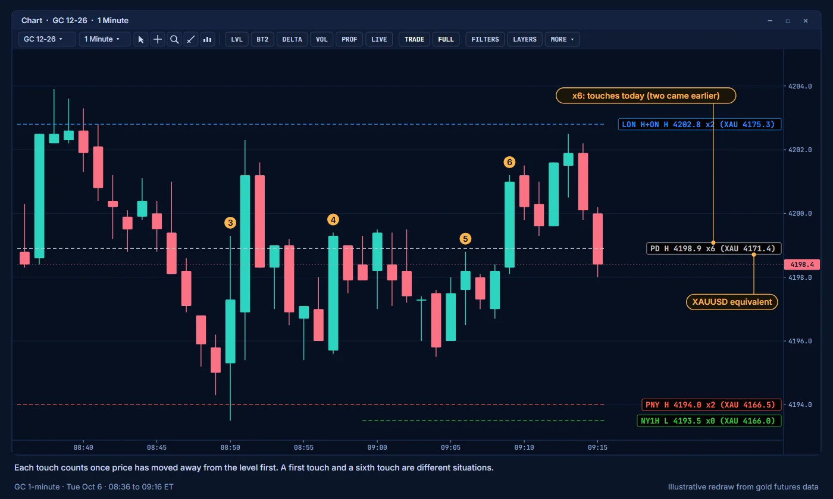Open the bar chart style icon
Viewport: 833px width, 499px height.
[x=208, y=39]
